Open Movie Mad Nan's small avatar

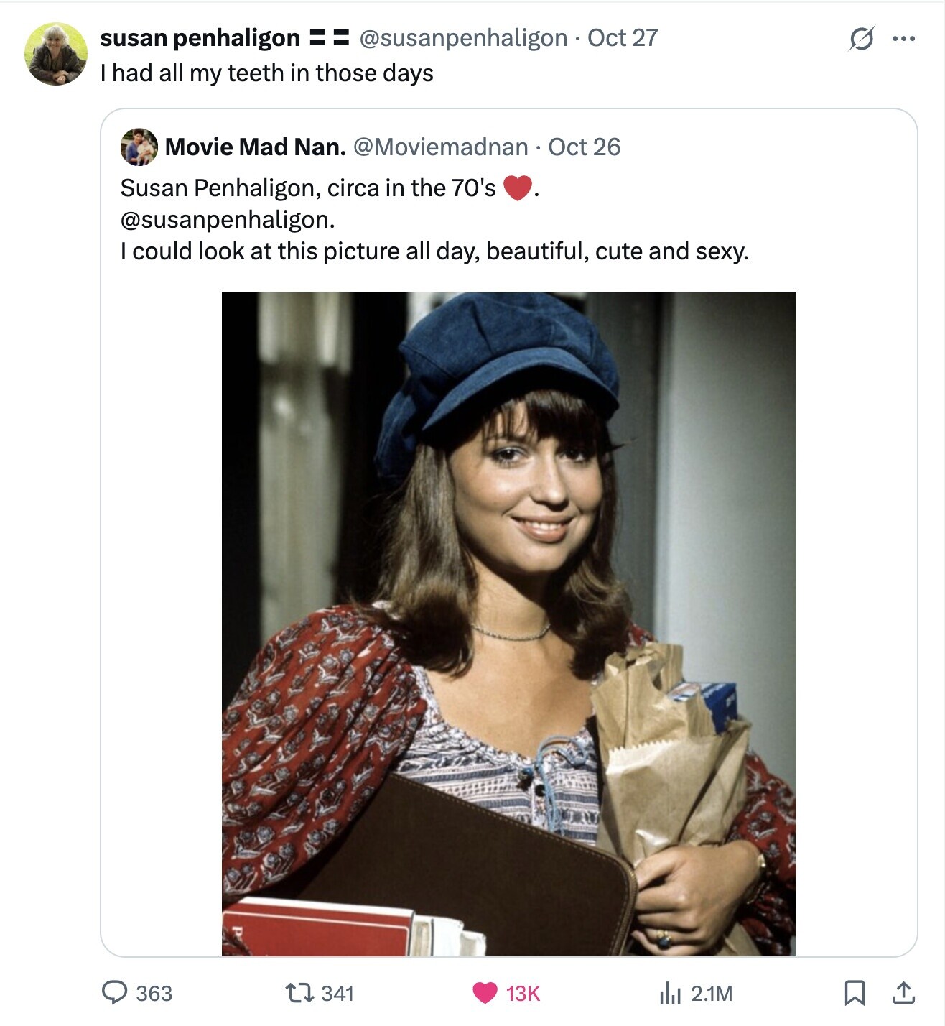[x=139, y=147]
